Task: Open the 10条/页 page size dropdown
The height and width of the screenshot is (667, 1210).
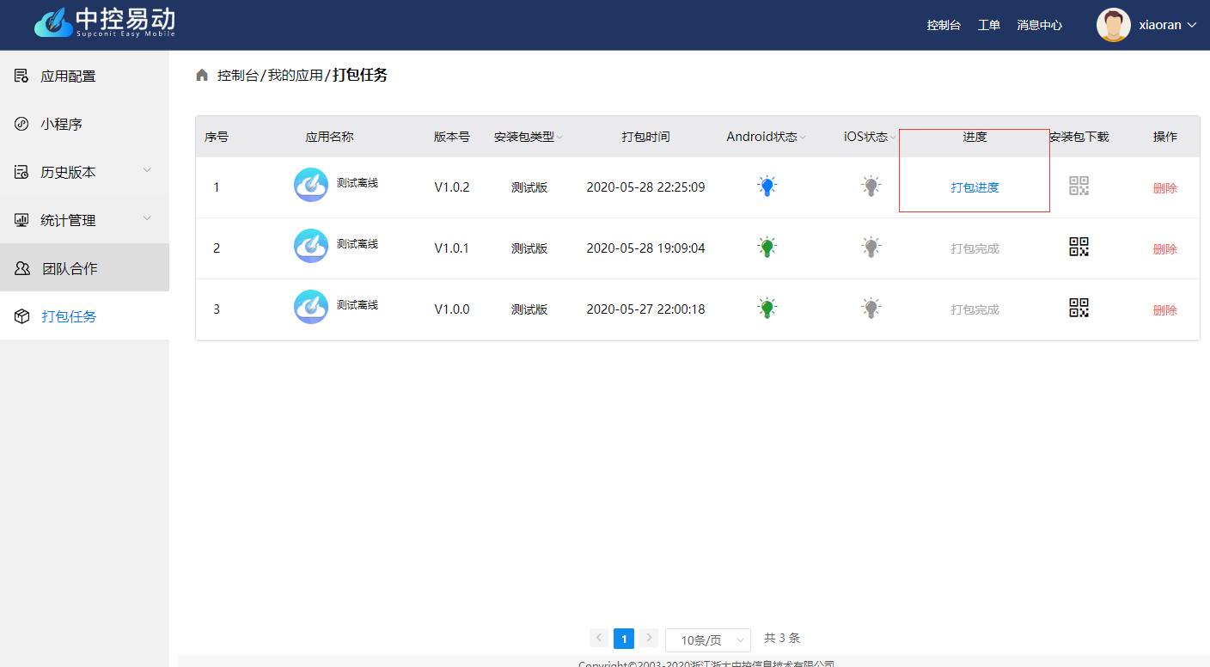Action: point(708,639)
